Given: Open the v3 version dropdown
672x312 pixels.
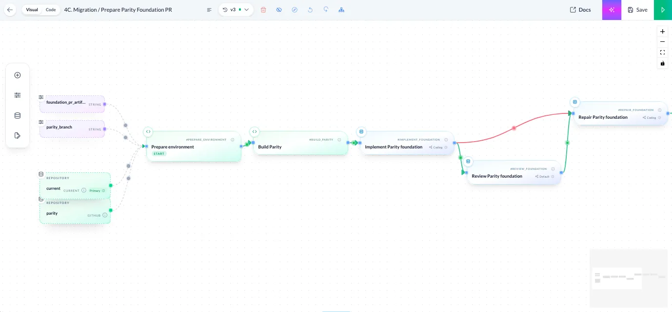Looking at the screenshot, I should 236,10.
